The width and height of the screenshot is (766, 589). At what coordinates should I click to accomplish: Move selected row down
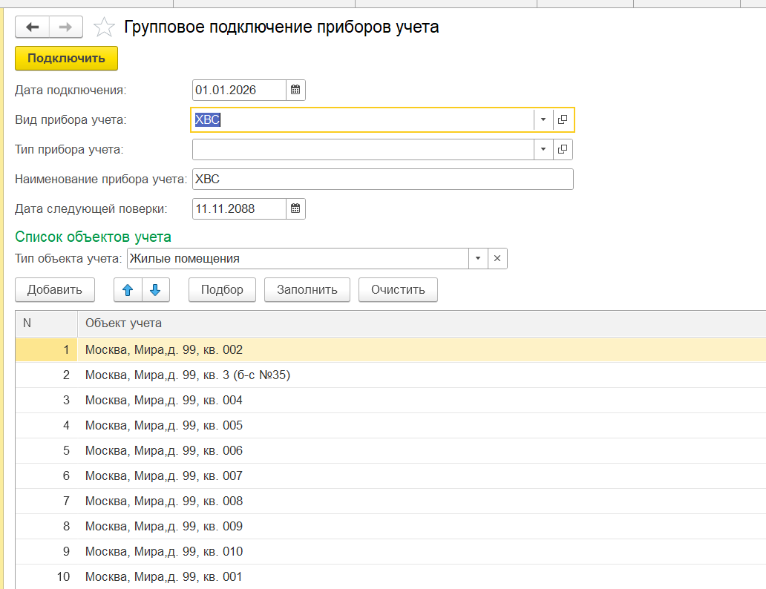(x=155, y=290)
